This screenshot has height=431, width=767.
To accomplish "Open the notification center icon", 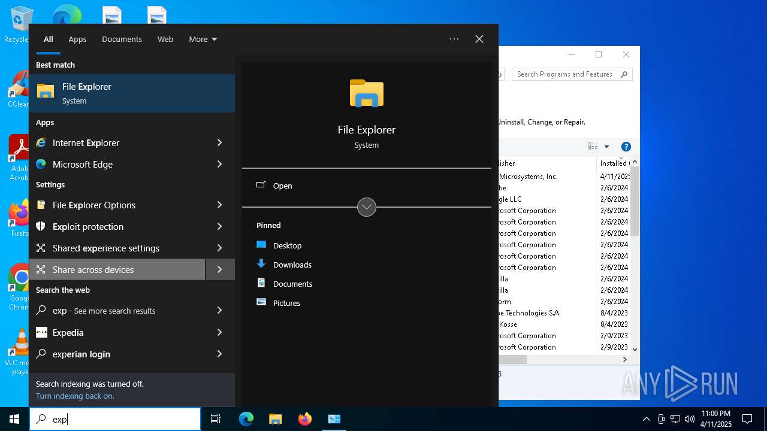I will coord(747,419).
